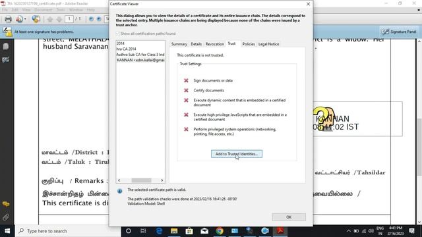This screenshot has width=422, height=237.
Task: Click the network icon in system tray
Action: point(363,231)
